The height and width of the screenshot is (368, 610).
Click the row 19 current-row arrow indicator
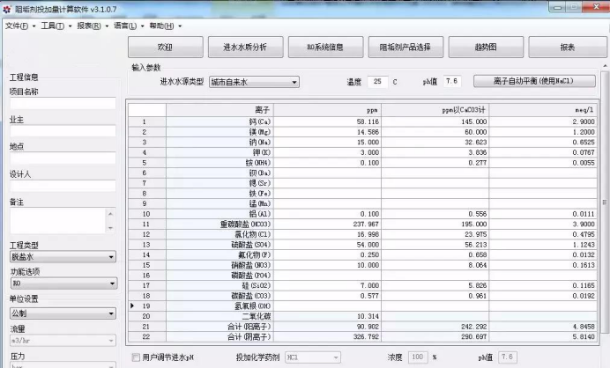coord(133,305)
